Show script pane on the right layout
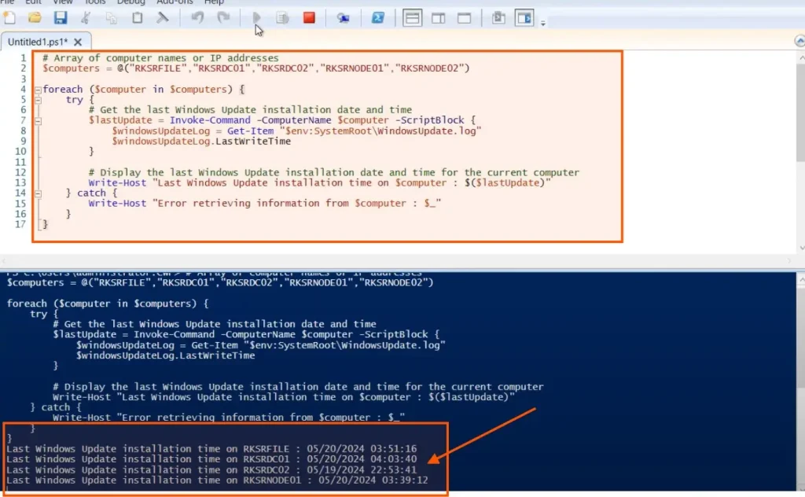 click(439, 18)
